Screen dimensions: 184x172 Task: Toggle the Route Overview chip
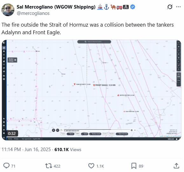(122, 134)
